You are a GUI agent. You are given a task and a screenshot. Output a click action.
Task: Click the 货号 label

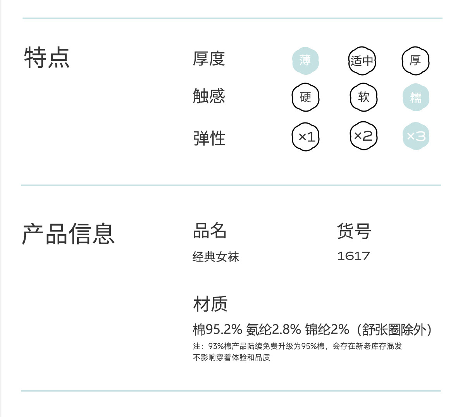point(354,231)
